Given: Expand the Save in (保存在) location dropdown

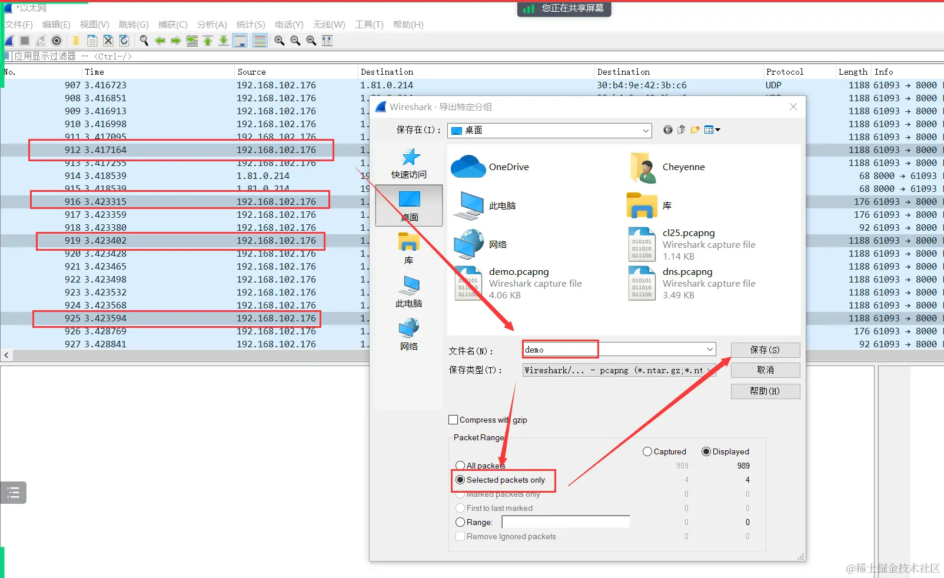Looking at the screenshot, I should pyautogui.click(x=646, y=131).
